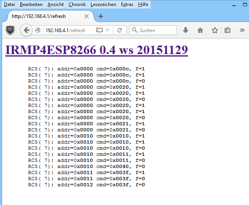
Task: Click row addr=0x0010 cmd=0x0011, f=1
Action: 87,154
